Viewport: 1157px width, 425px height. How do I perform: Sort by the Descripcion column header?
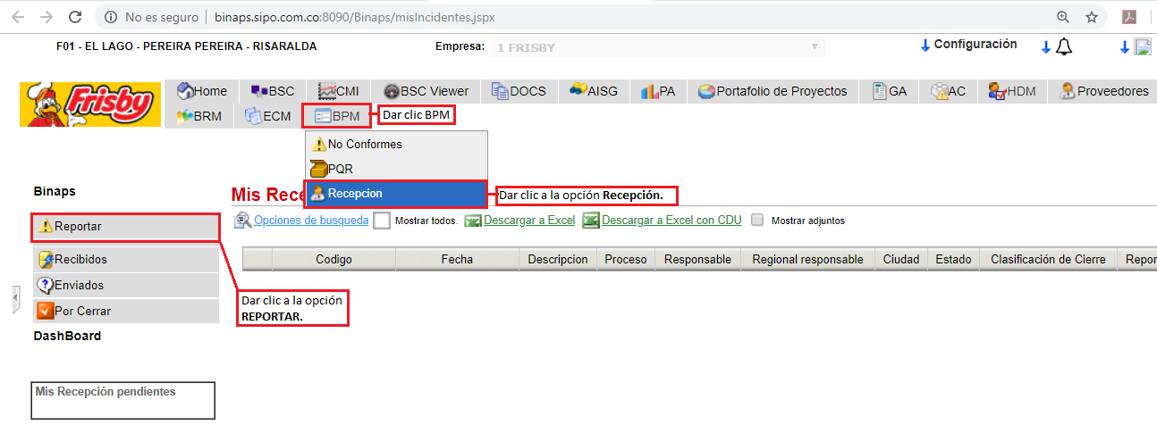(x=558, y=259)
